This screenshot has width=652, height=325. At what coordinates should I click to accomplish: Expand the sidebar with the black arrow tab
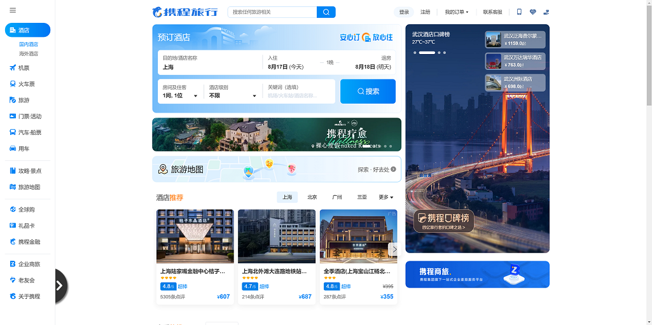pos(60,286)
